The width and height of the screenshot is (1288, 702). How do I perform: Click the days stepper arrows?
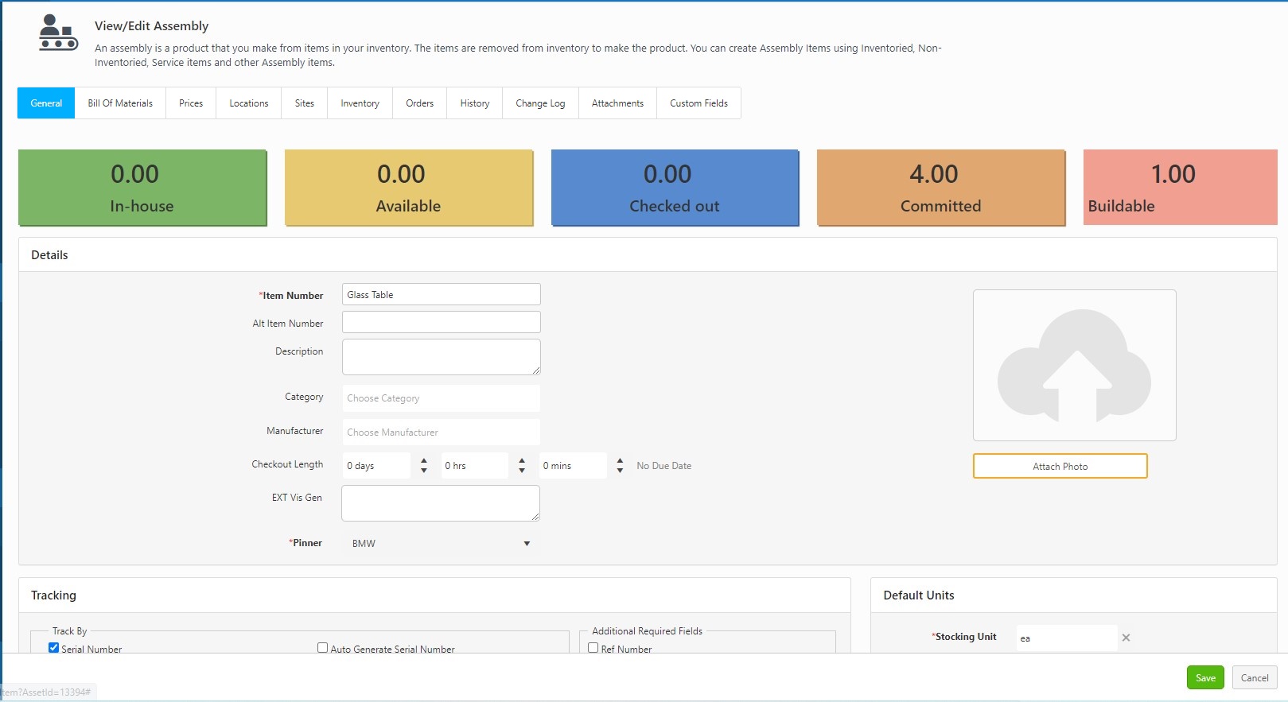click(x=423, y=466)
